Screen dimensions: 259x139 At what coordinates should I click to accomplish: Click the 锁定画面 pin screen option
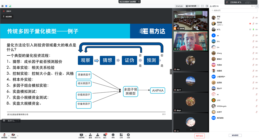click(x=7, y=17)
